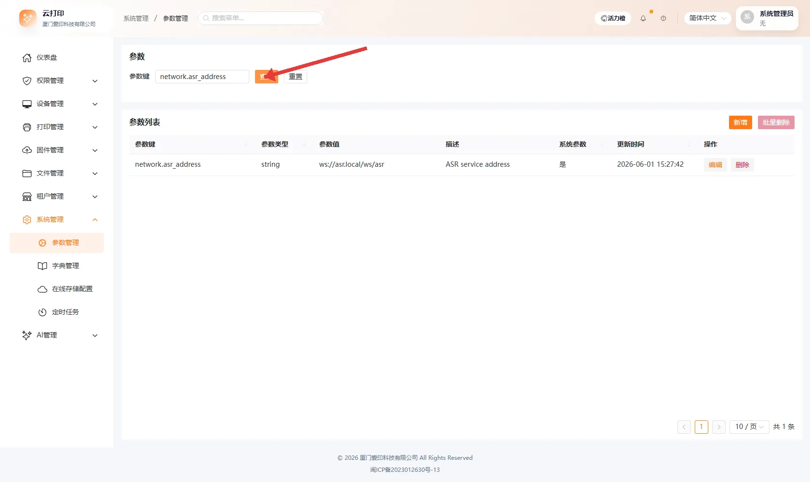Screen dimensions: 810x482
Task: Click the 重置 reset button
Action: [296, 77]
